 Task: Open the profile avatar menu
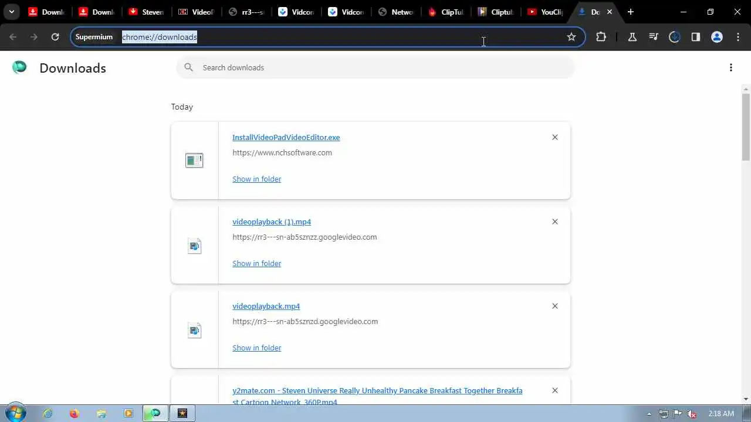coord(717,37)
